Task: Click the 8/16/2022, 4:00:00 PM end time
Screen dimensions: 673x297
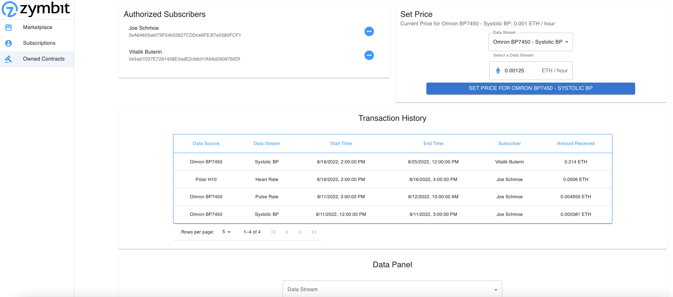Action: click(x=433, y=180)
